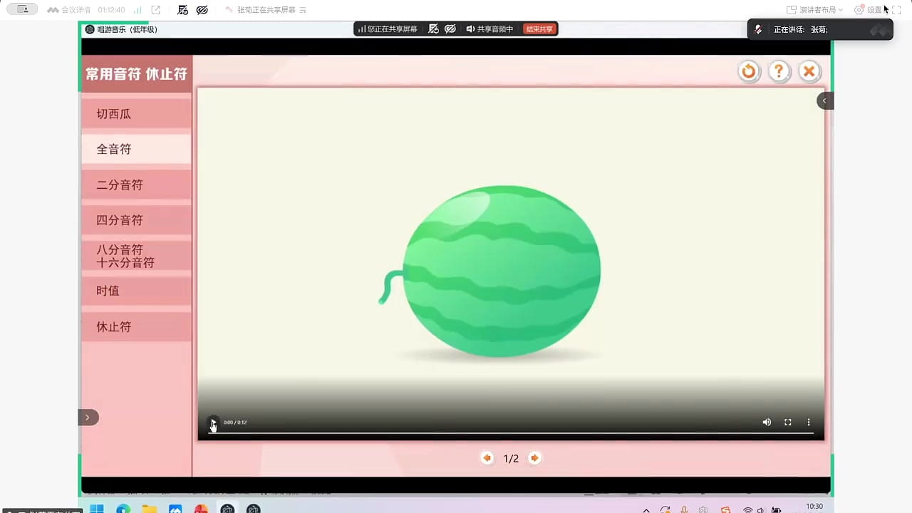Toggle 共享音频中 audio sharing
Screen dimensions: 912x513
489,29
